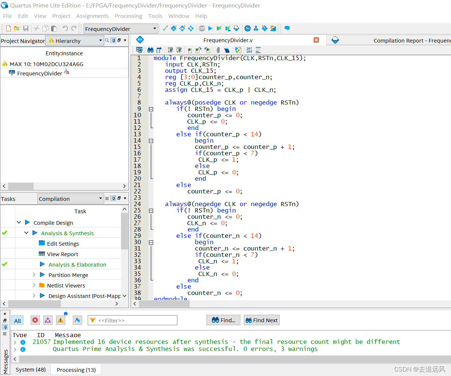Toggle the pin on Tasks panel
The image size is (451, 376).
click(113, 198)
